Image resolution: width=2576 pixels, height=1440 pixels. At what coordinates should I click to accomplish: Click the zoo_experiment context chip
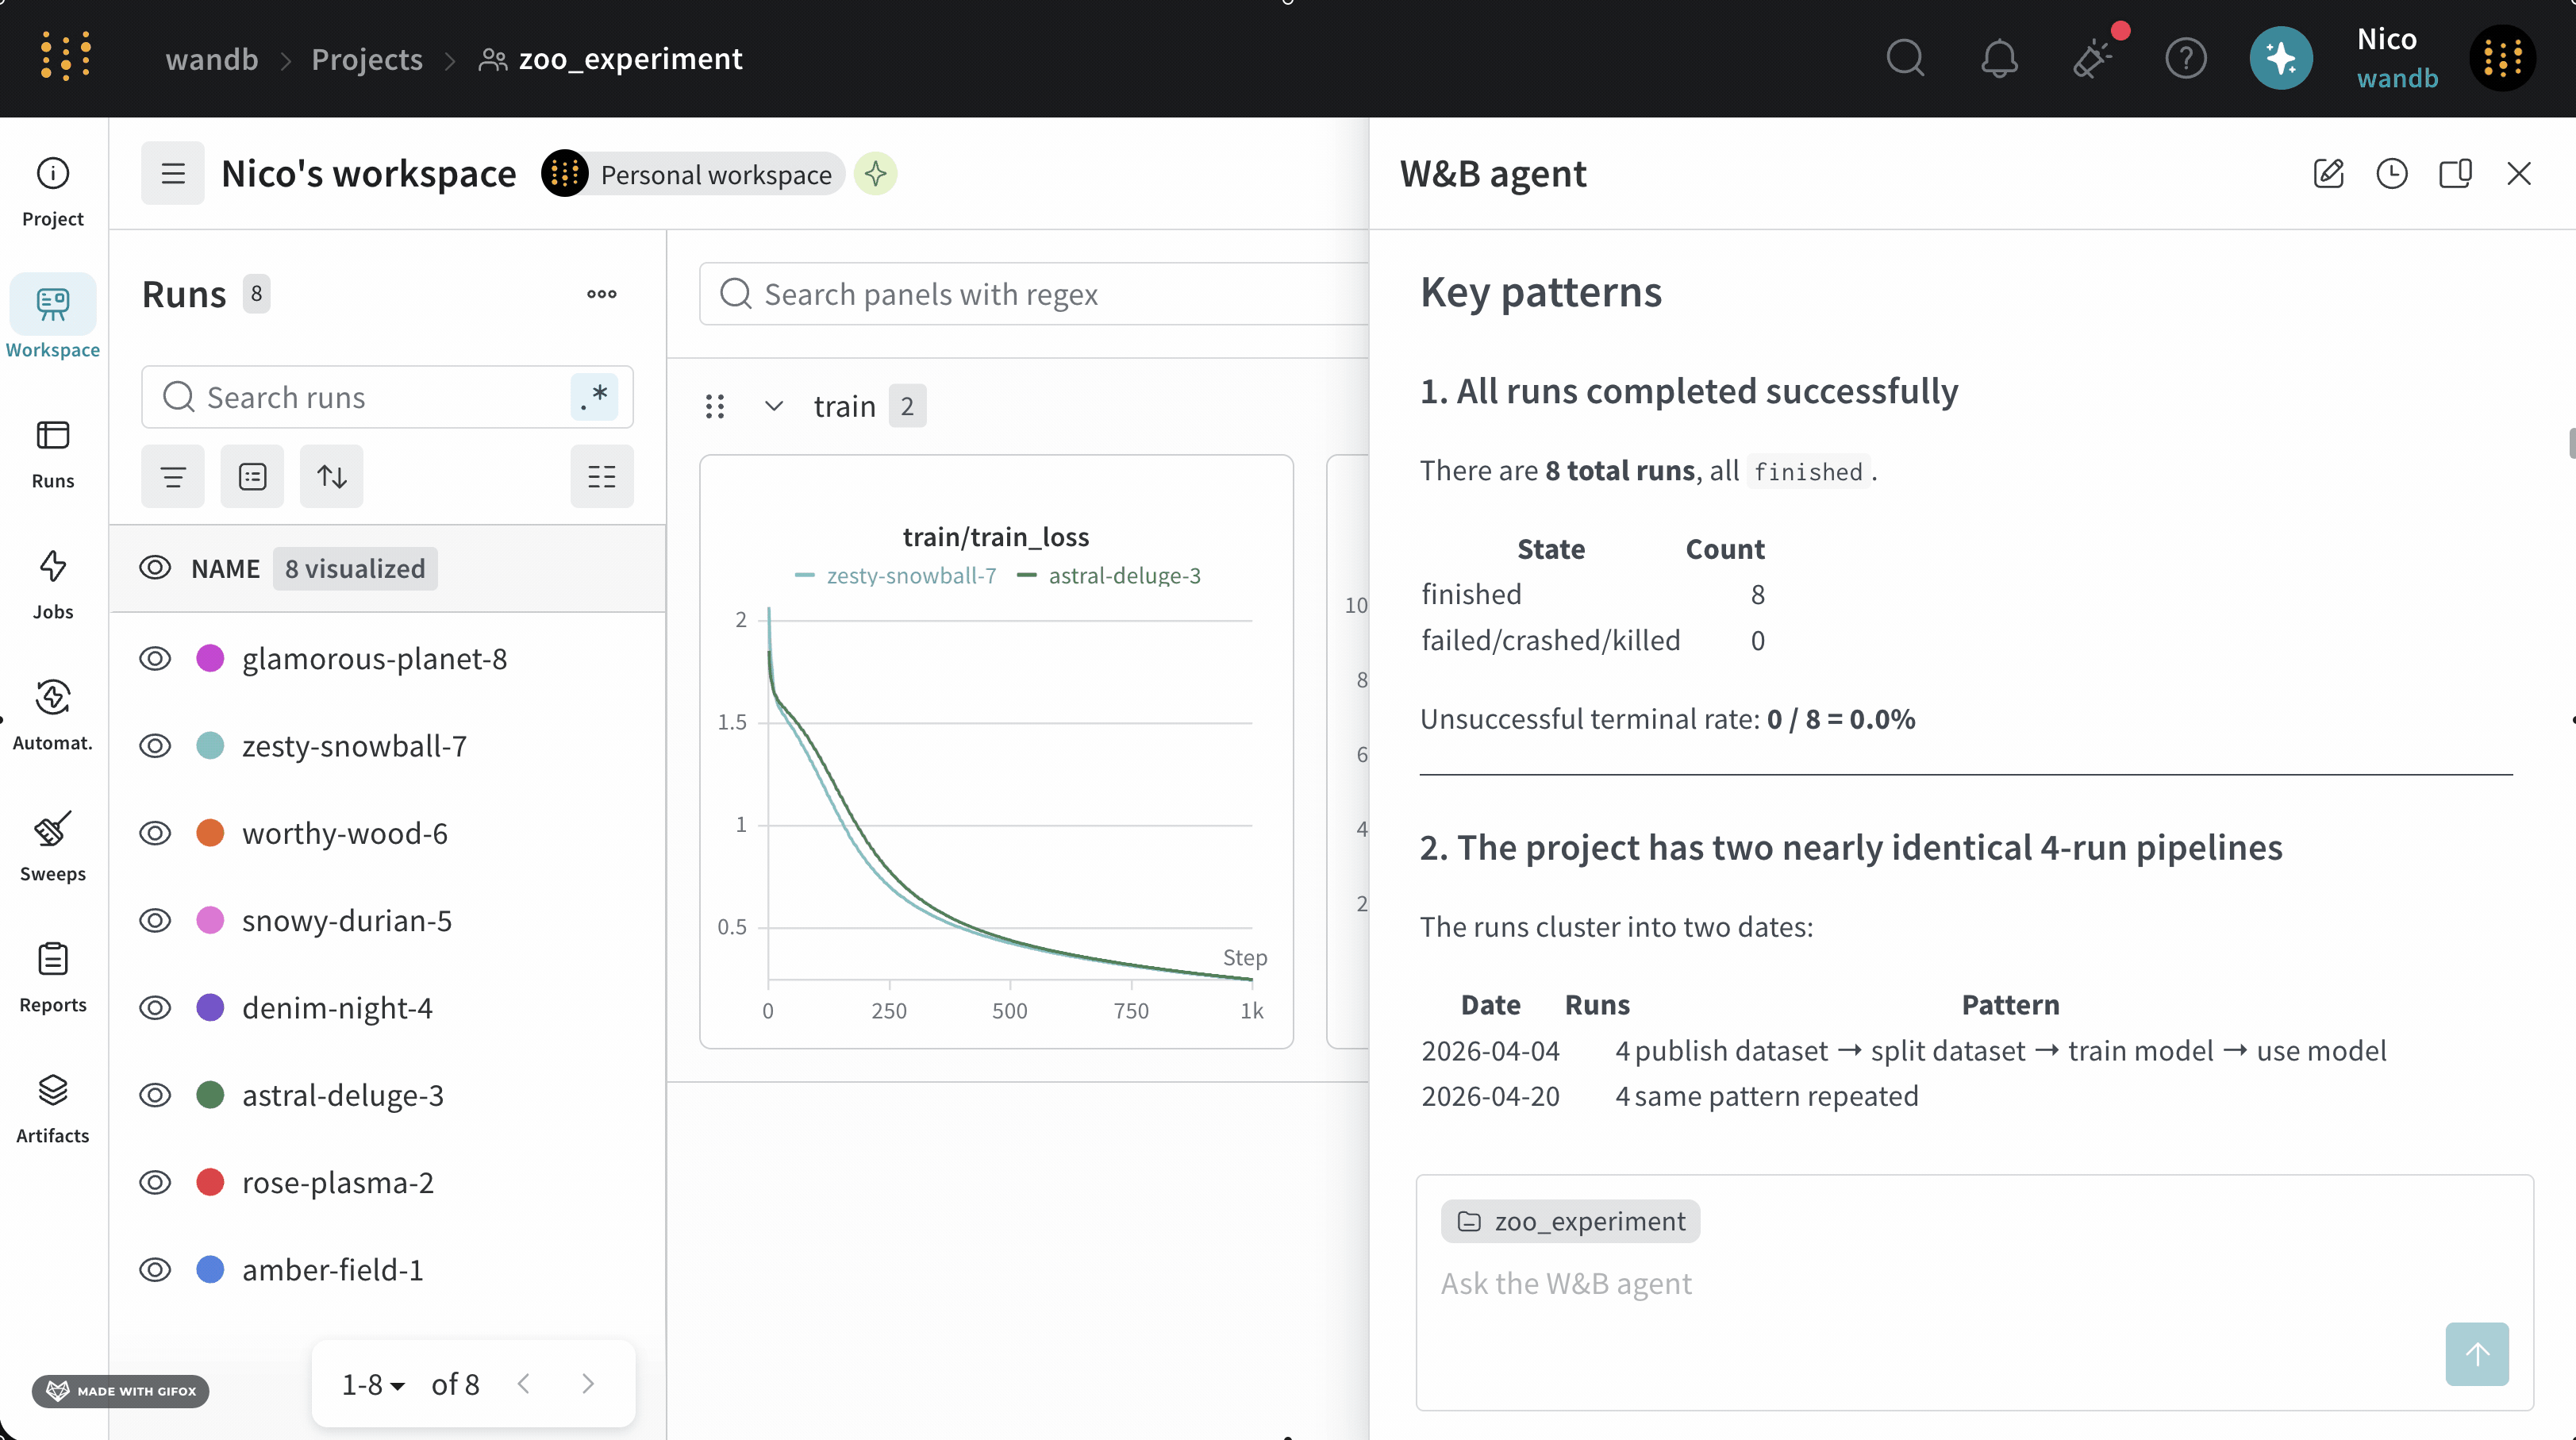coord(1570,1221)
